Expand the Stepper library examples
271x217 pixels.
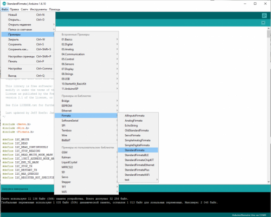(87, 182)
